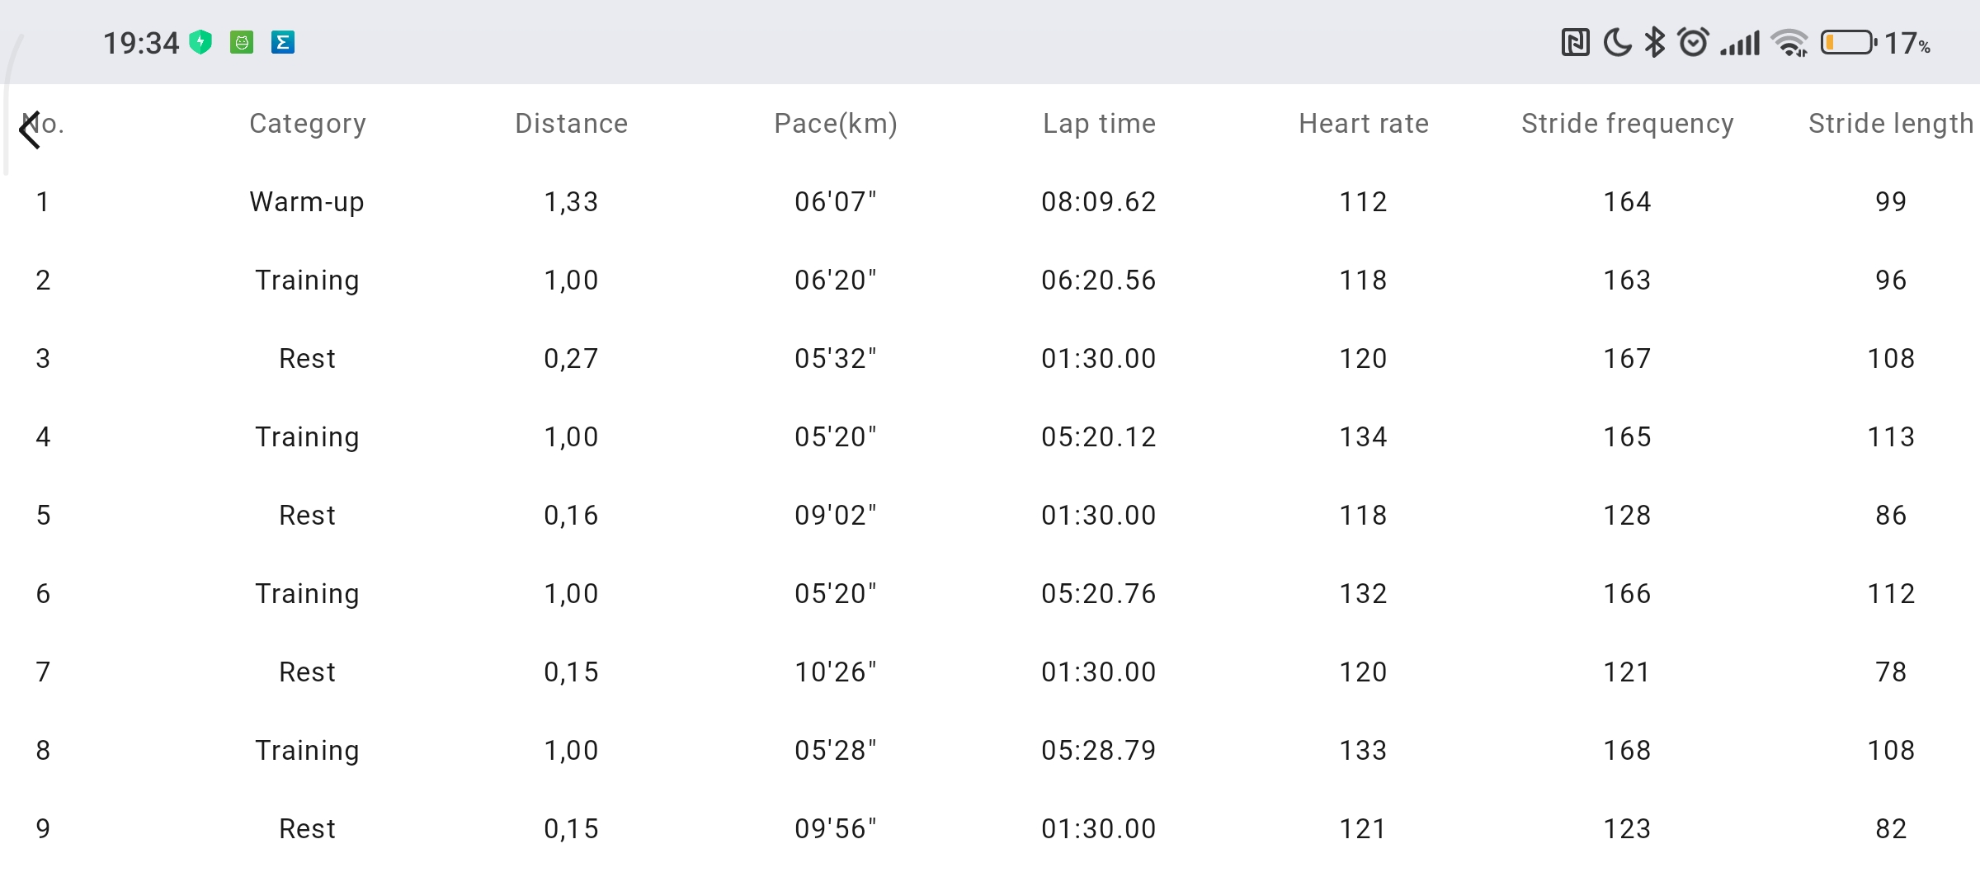Tap the alarm clock status icon

point(1694,42)
